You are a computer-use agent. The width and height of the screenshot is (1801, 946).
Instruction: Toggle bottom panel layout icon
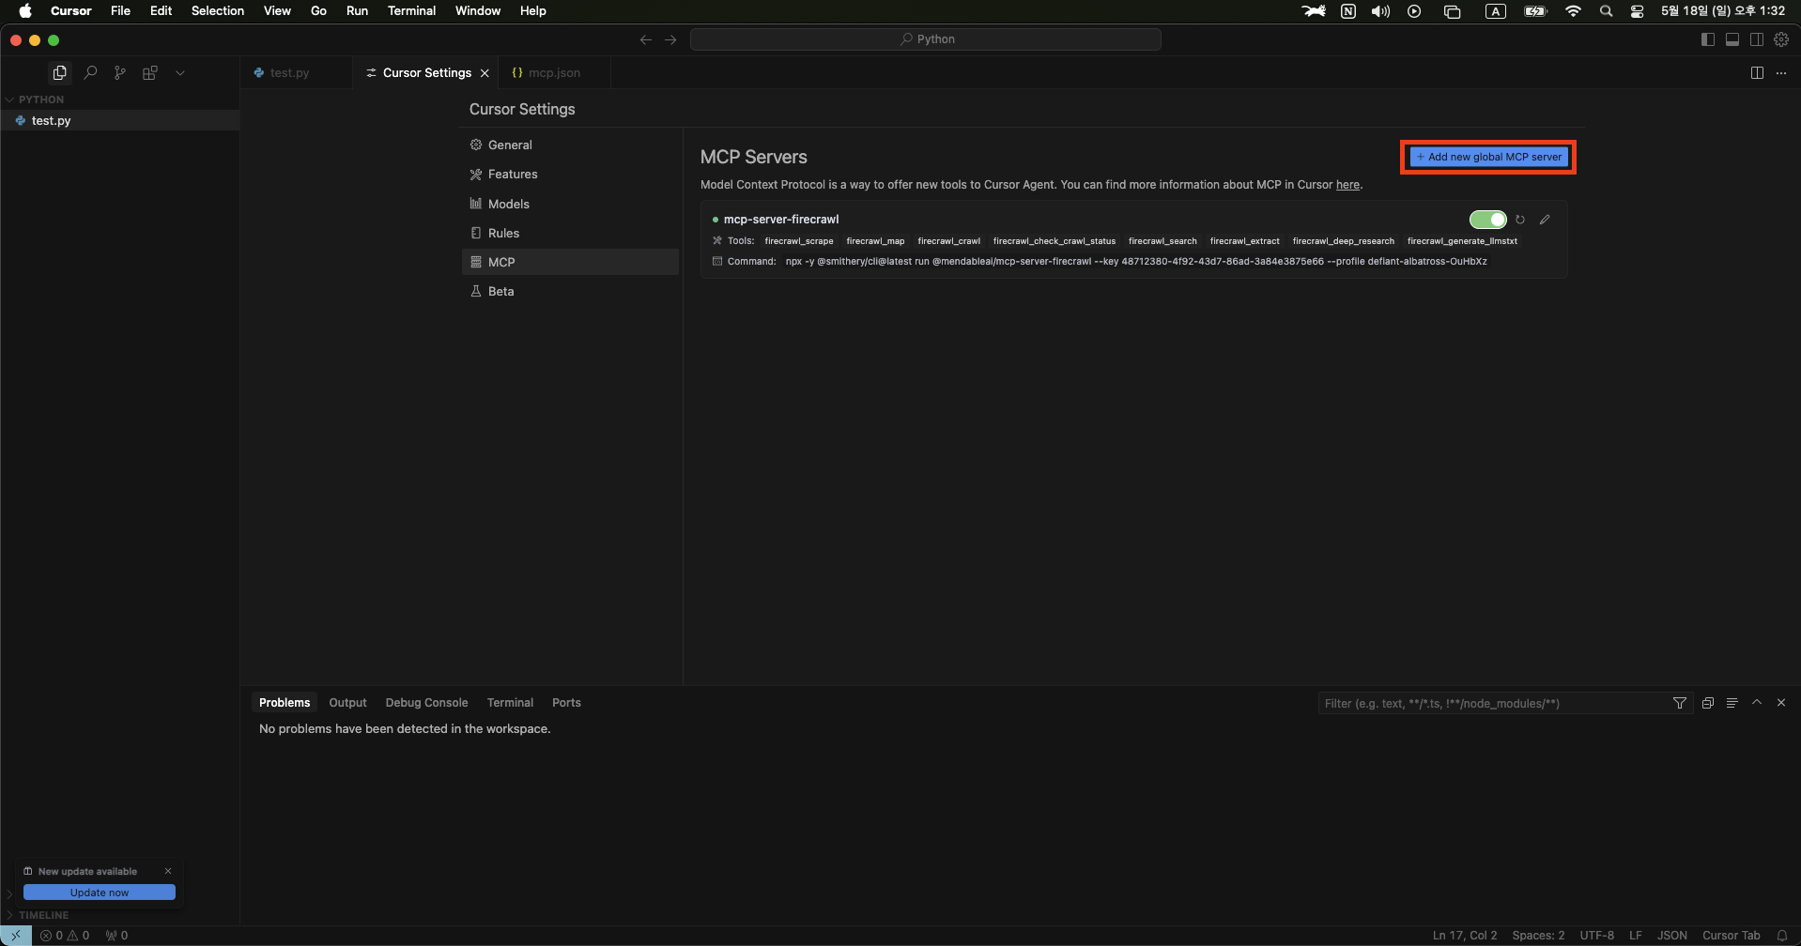(x=1732, y=39)
